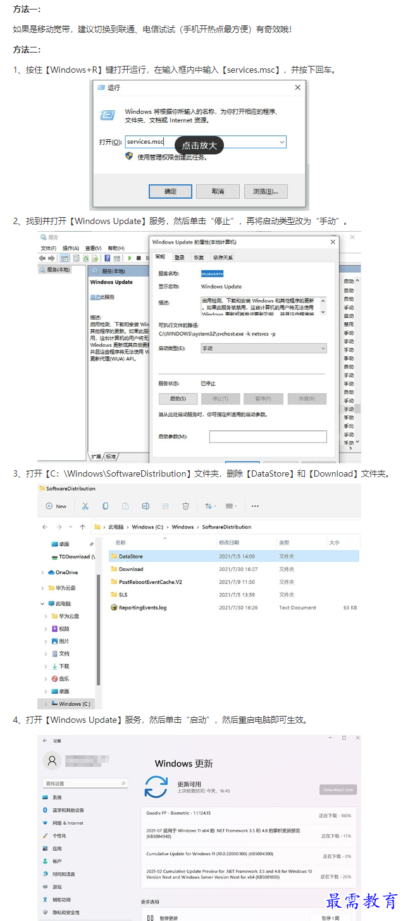Screen dimensions: 403x921
Task: Click the Rename icon in Explorer toolbar
Action: coord(146,506)
